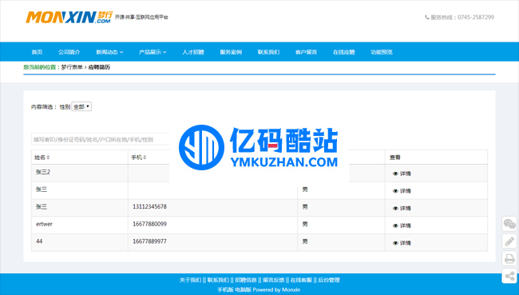Click the hotline number 0745-2587299
The height and width of the screenshot is (295, 519).
[x=476, y=18]
